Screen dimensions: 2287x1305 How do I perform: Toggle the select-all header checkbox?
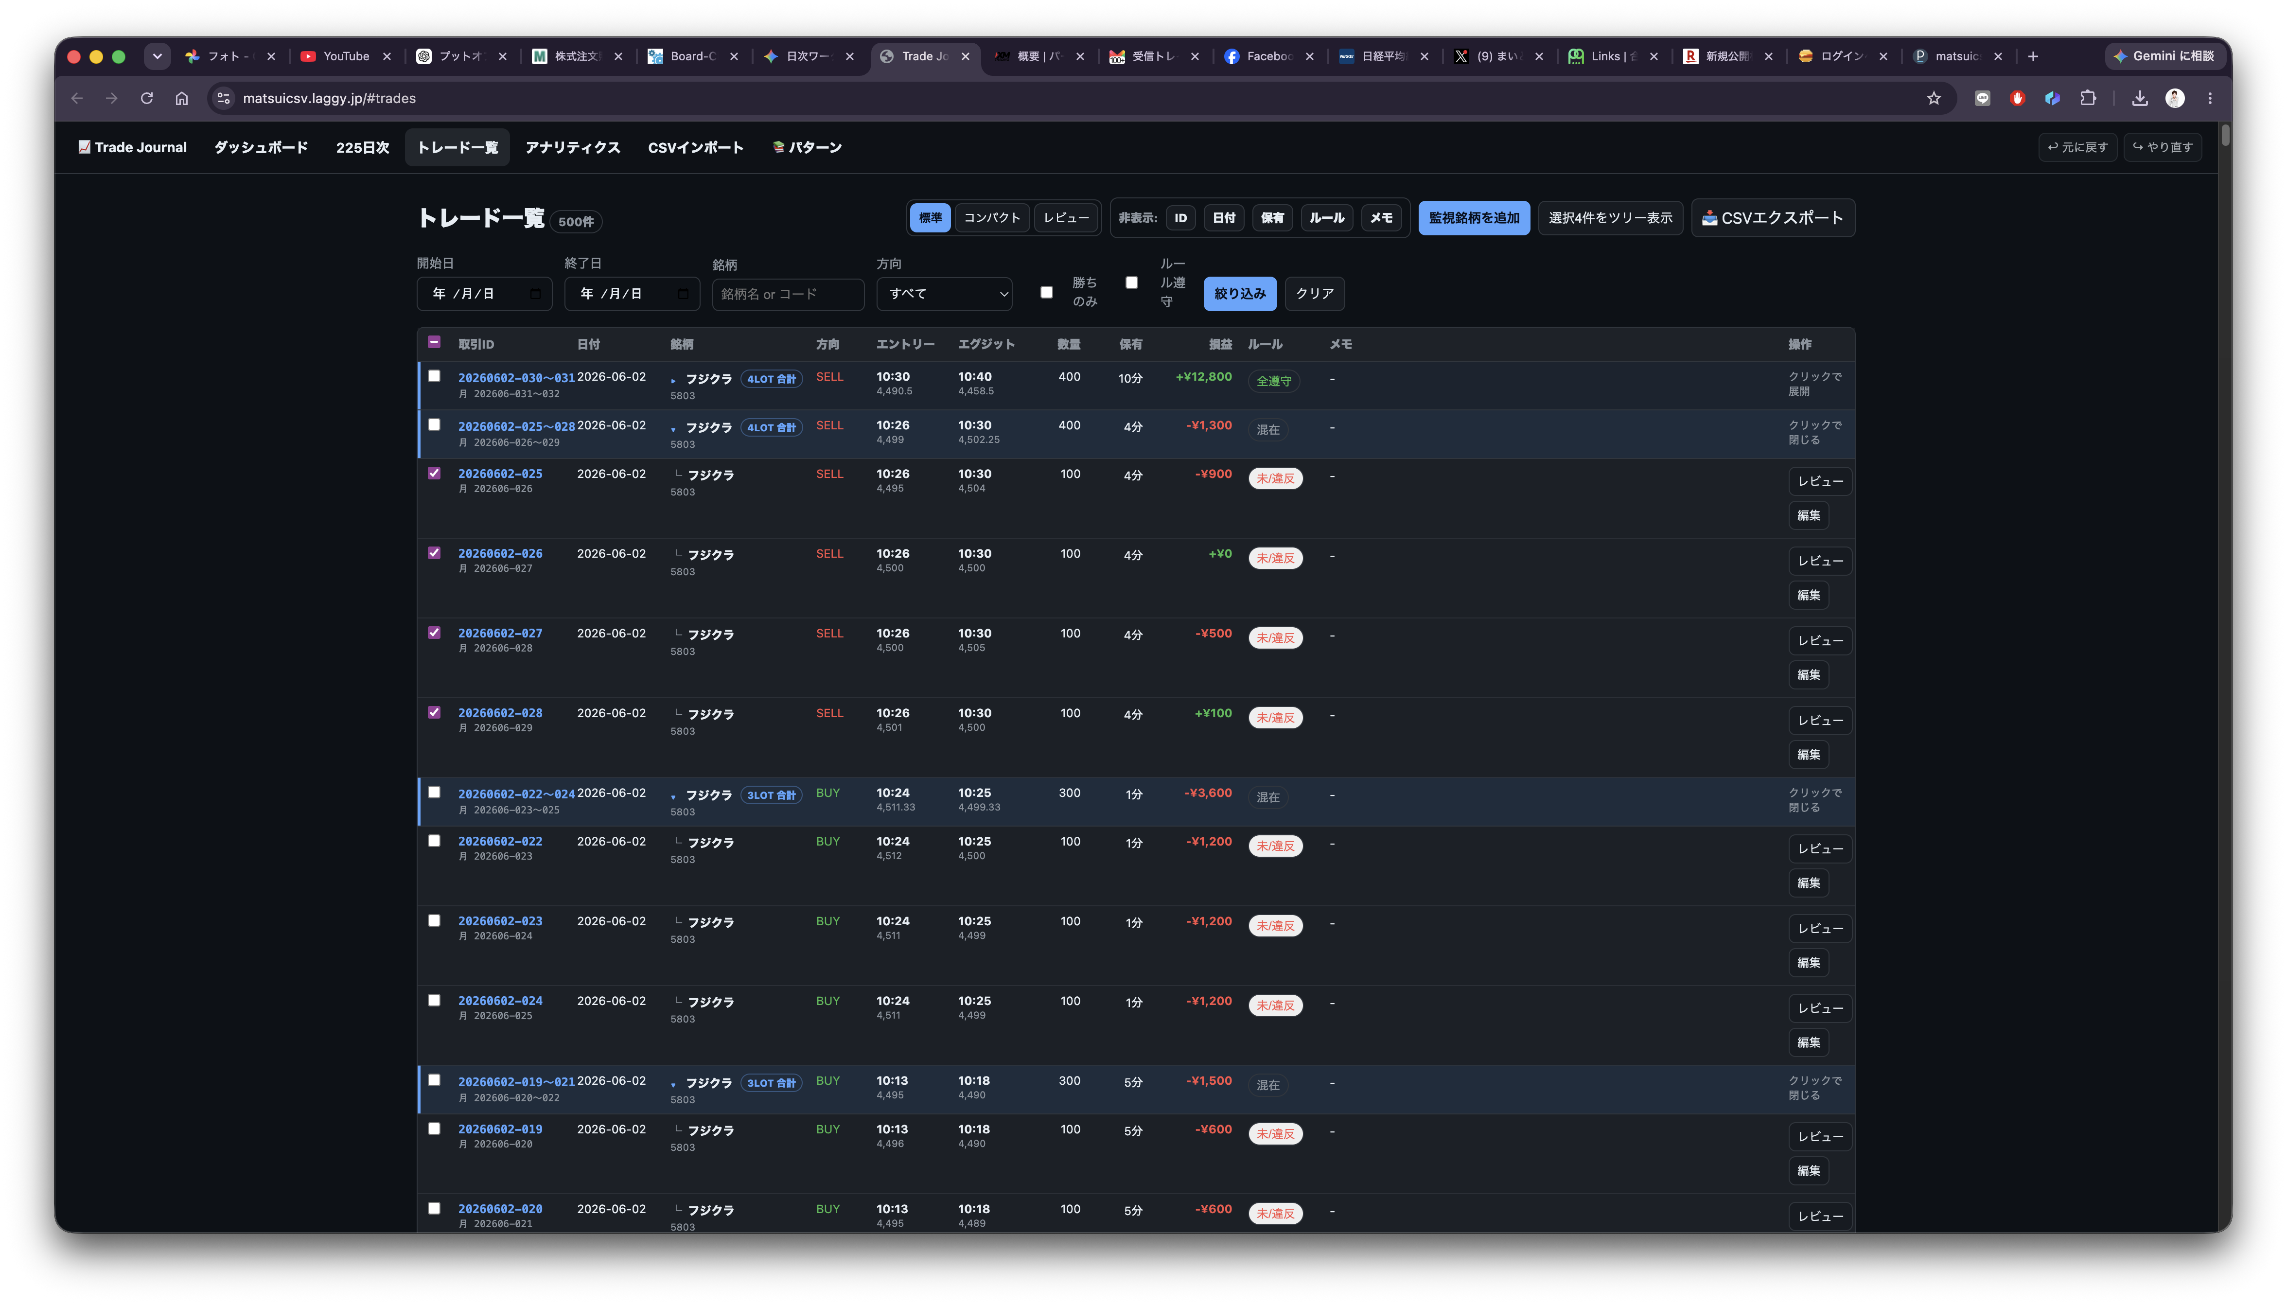click(434, 342)
